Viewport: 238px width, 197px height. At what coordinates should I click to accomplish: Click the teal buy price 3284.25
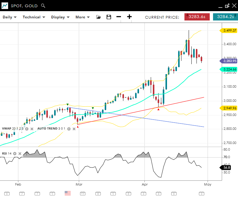tap(225, 17)
